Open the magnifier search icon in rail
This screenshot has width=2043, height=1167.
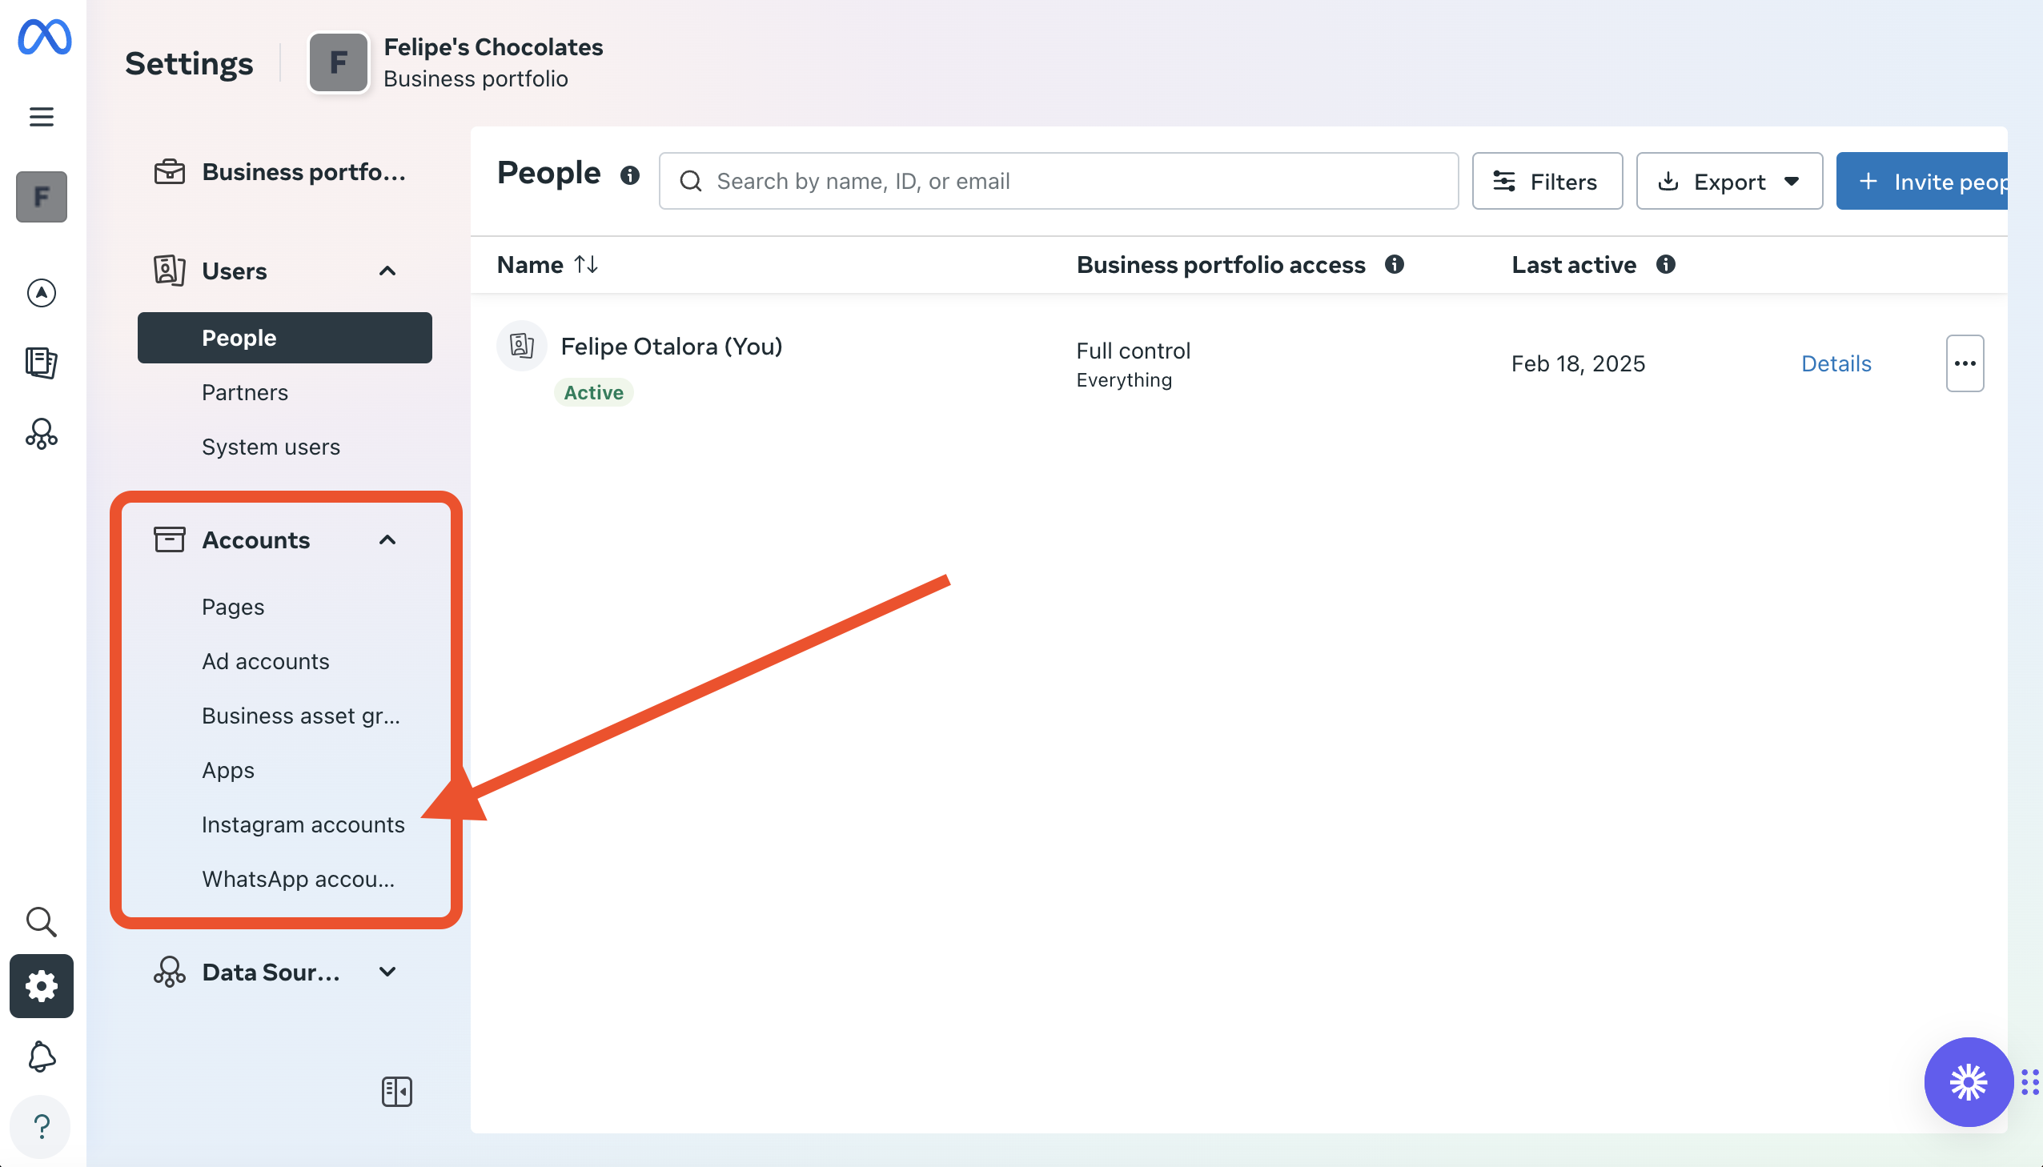click(42, 922)
